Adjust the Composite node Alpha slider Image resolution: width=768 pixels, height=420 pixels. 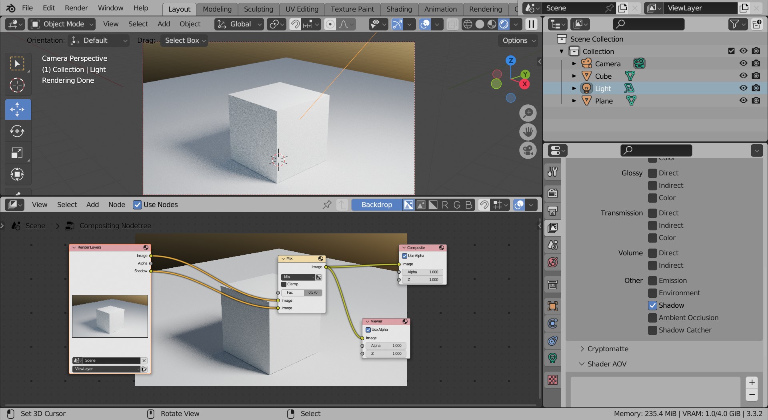[423, 272]
